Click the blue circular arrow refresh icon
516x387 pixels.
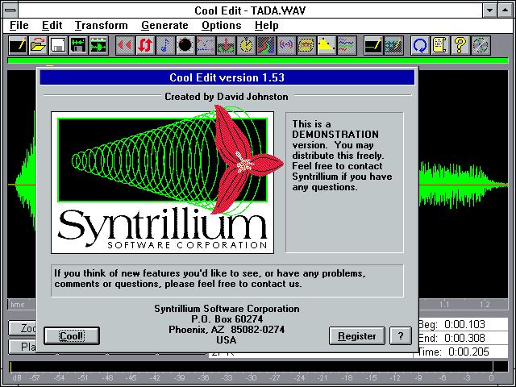click(x=421, y=45)
